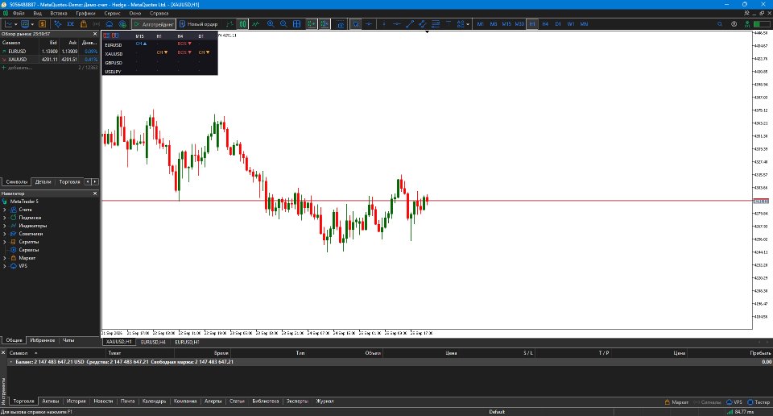Toggle chart shift
Screen dimensions: 773x416
click(324, 23)
